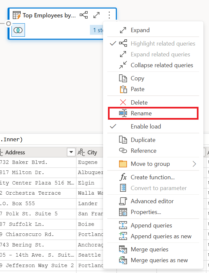Click the query table icon beside Top Employees
209x273 pixels.
point(17,15)
